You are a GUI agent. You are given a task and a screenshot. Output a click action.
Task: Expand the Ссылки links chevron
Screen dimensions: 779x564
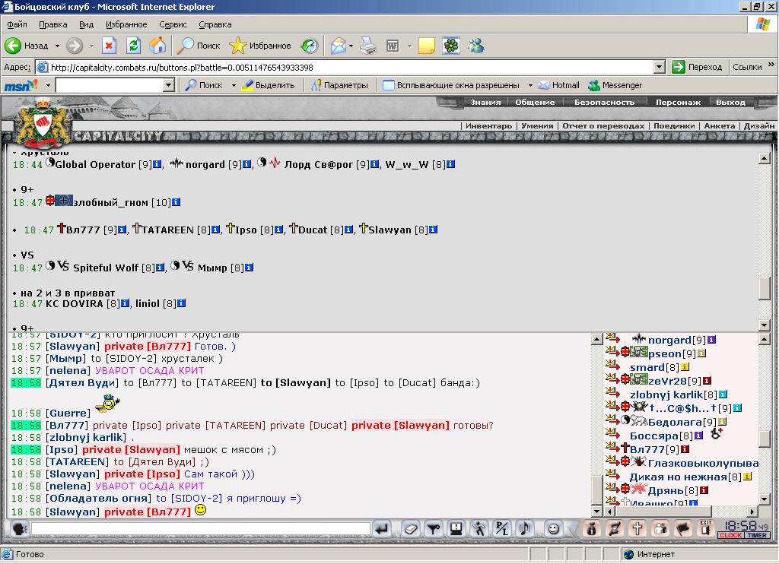pos(771,65)
